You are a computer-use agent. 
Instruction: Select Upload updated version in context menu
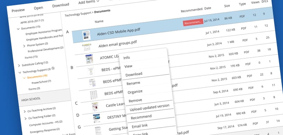(x=149, y=108)
